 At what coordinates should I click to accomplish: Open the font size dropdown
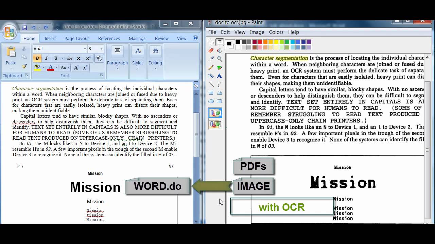coord(101,49)
